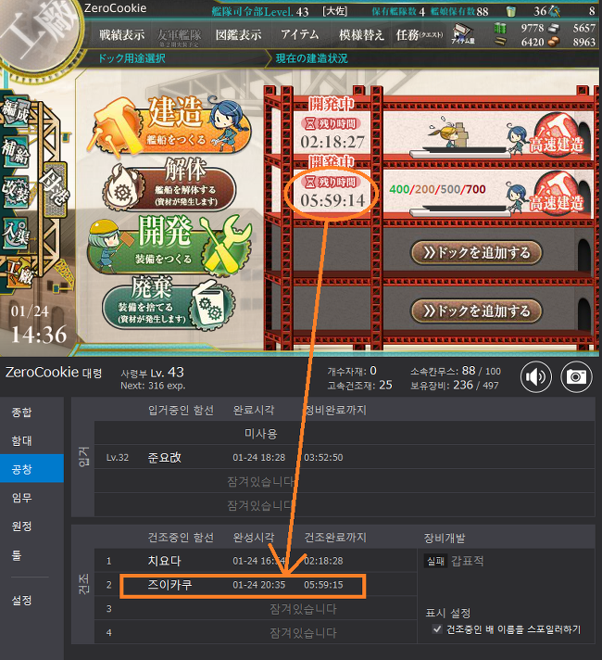
Task: Click the 미사용 unused repair dock row
Action: pos(345,433)
